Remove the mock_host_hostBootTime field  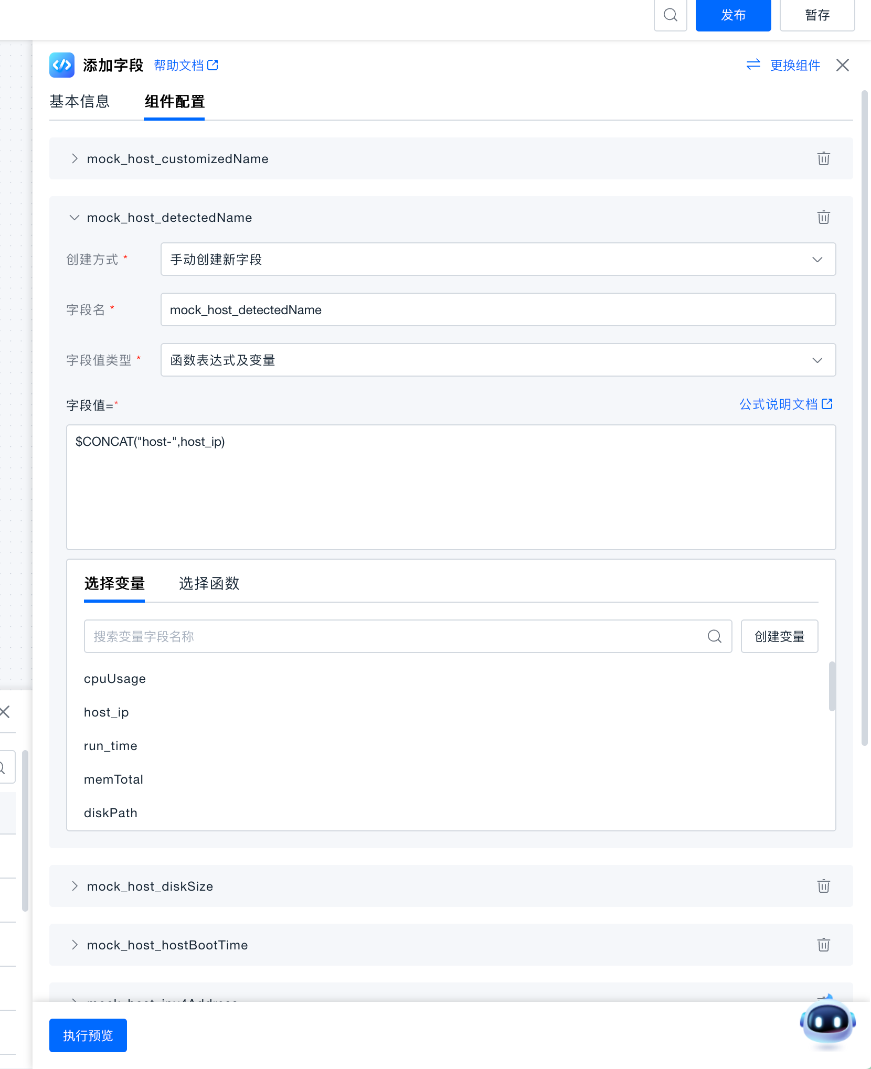(x=823, y=945)
